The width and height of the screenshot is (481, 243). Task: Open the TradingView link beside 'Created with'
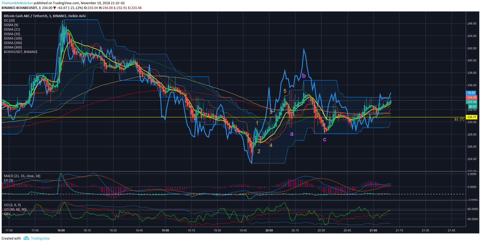coord(40,238)
